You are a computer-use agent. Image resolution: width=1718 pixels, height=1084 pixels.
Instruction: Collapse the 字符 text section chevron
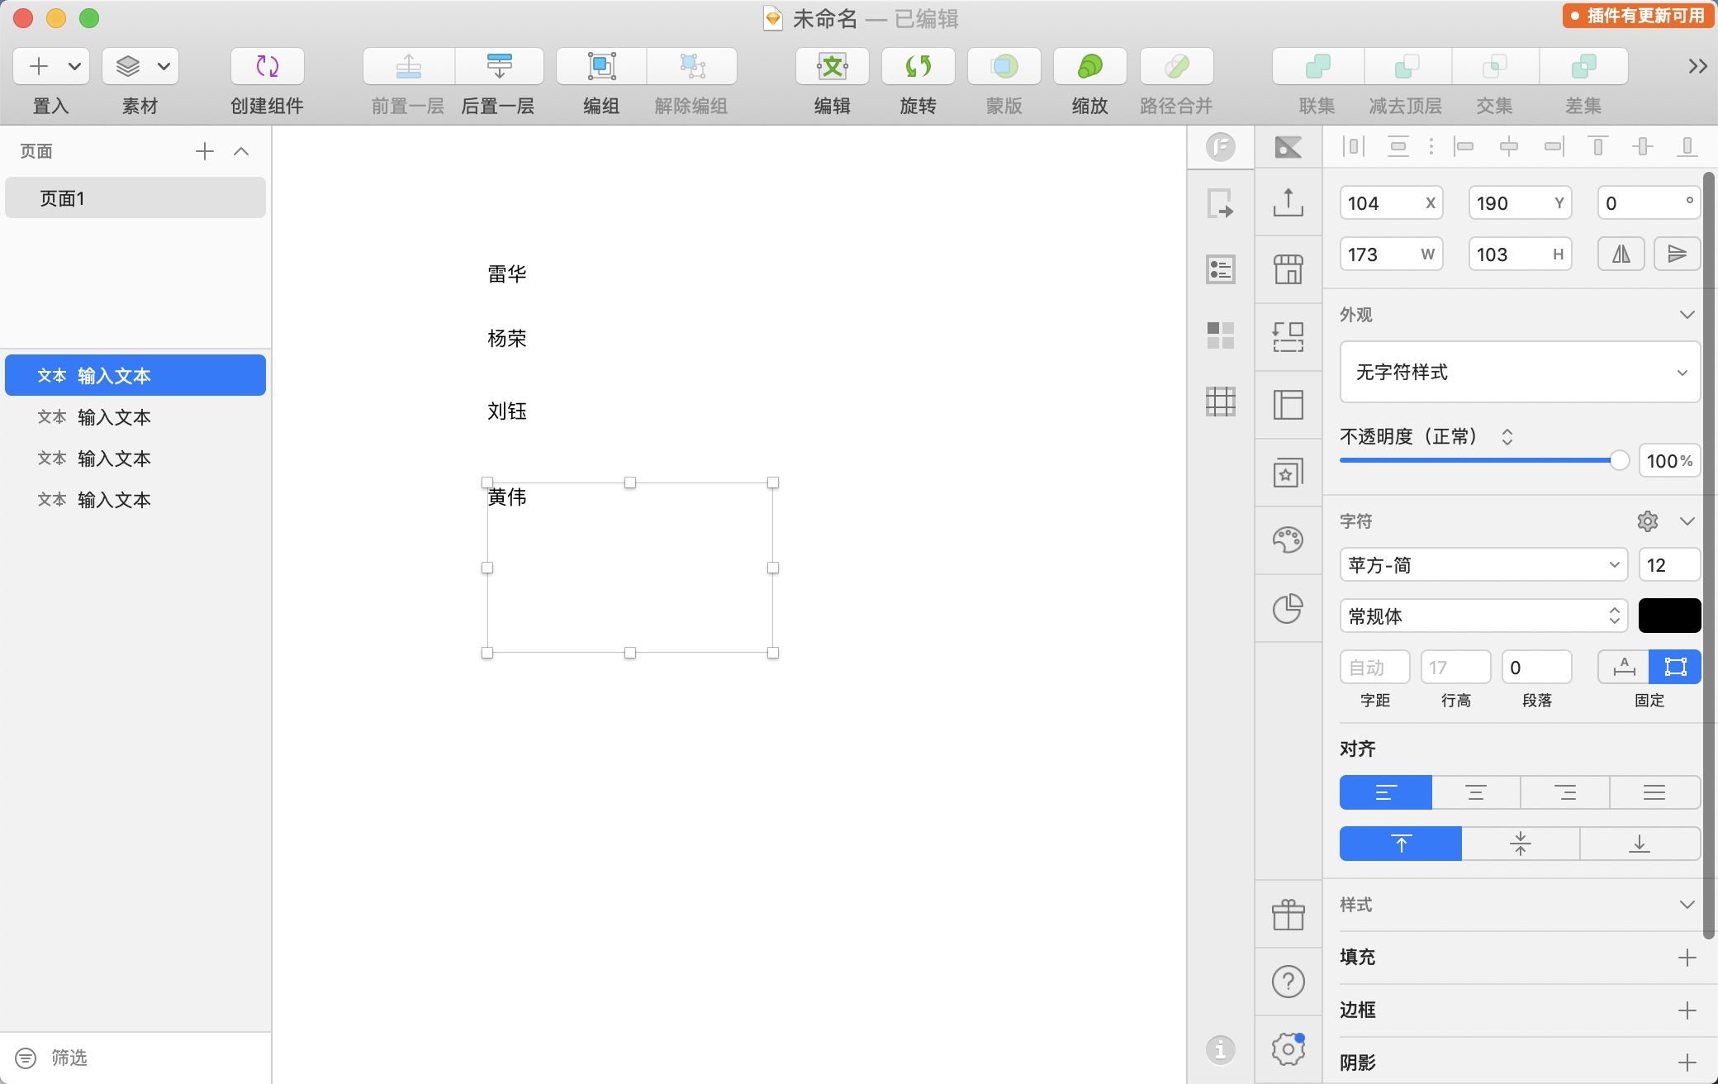(1687, 521)
